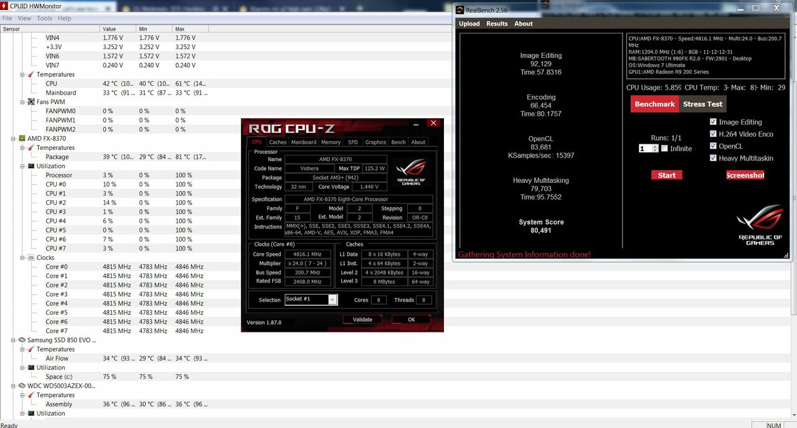Collapse the Samsung SSD 850 EVO node

(13, 340)
